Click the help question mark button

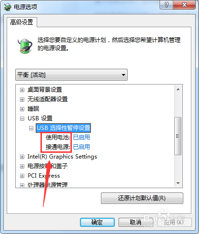(167, 5)
